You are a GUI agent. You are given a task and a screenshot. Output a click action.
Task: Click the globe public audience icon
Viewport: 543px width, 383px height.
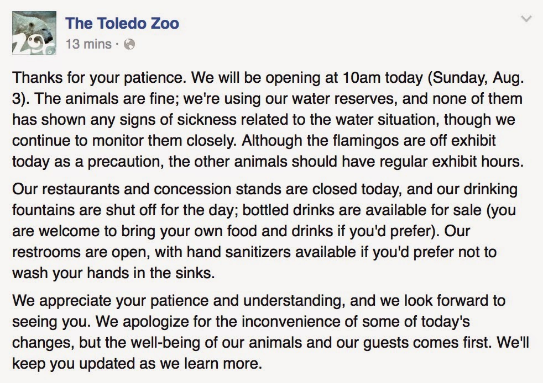point(129,44)
